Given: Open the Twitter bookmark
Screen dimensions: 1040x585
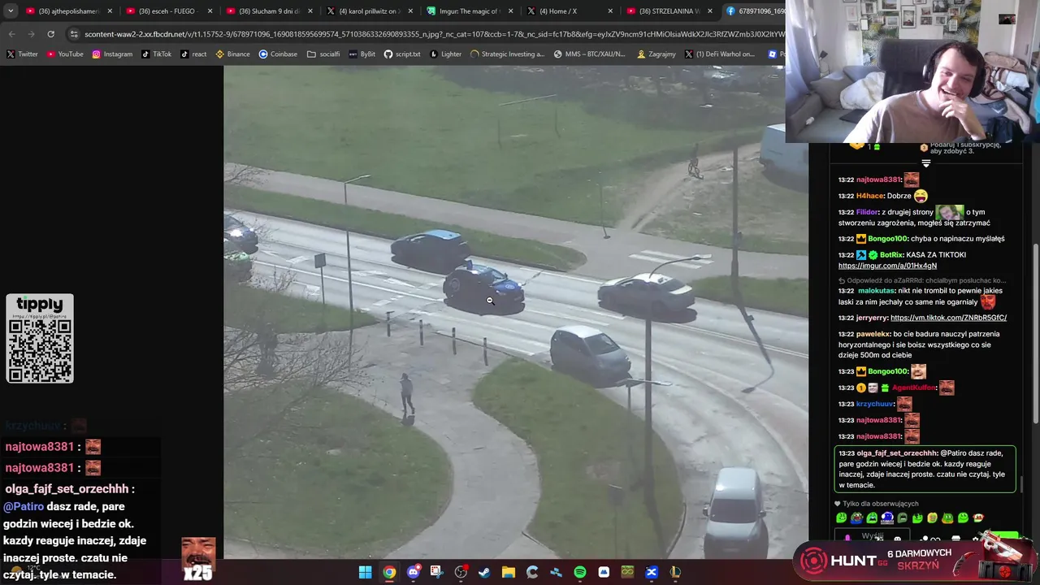Looking at the screenshot, I should [x=22, y=54].
